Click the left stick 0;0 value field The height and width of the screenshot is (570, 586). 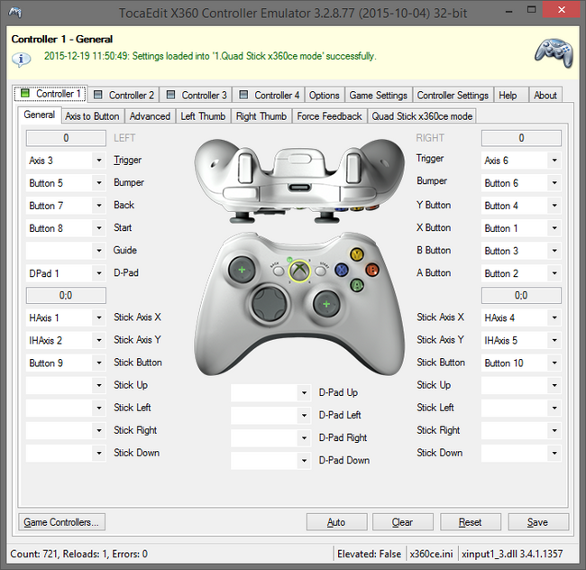[x=66, y=295]
